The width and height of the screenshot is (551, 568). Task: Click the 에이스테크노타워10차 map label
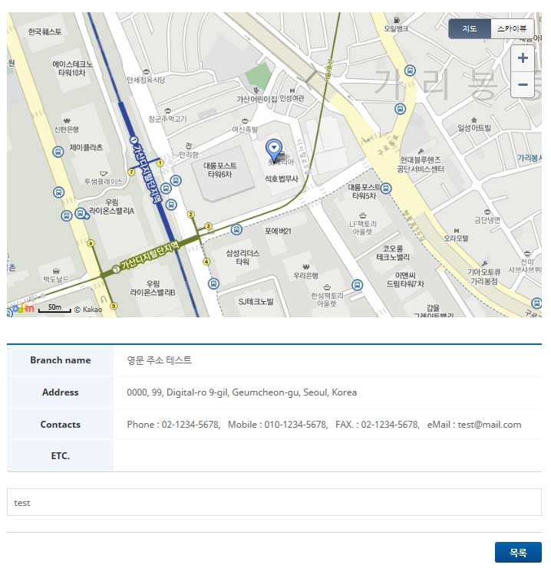point(72,68)
